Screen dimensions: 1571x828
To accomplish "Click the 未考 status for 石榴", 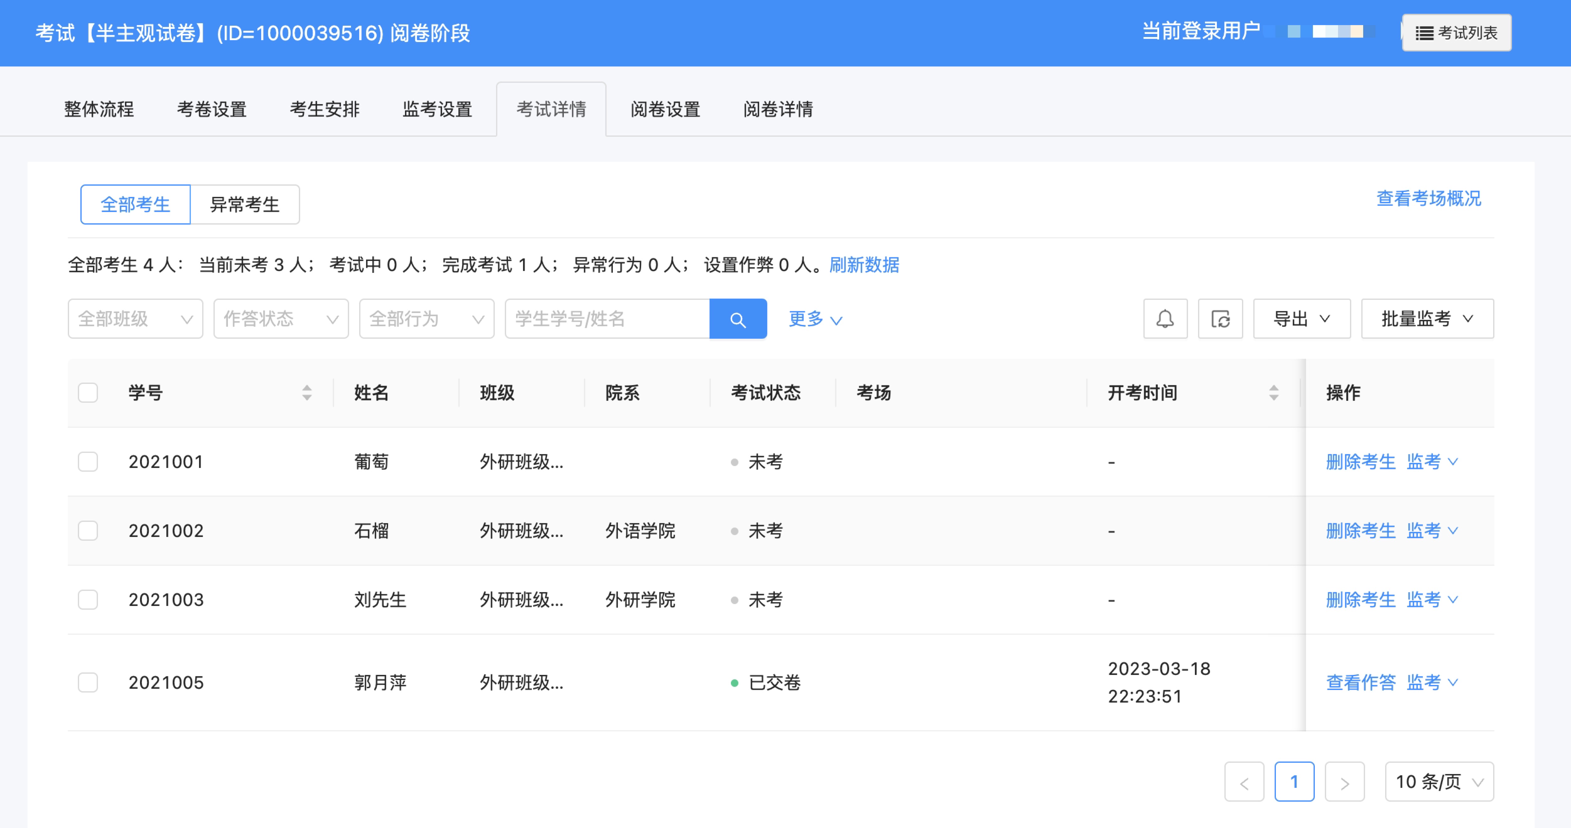I will (x=757, y=531).
